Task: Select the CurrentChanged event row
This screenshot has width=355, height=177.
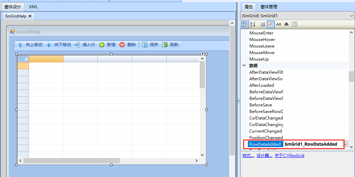Action: point(298,131)
